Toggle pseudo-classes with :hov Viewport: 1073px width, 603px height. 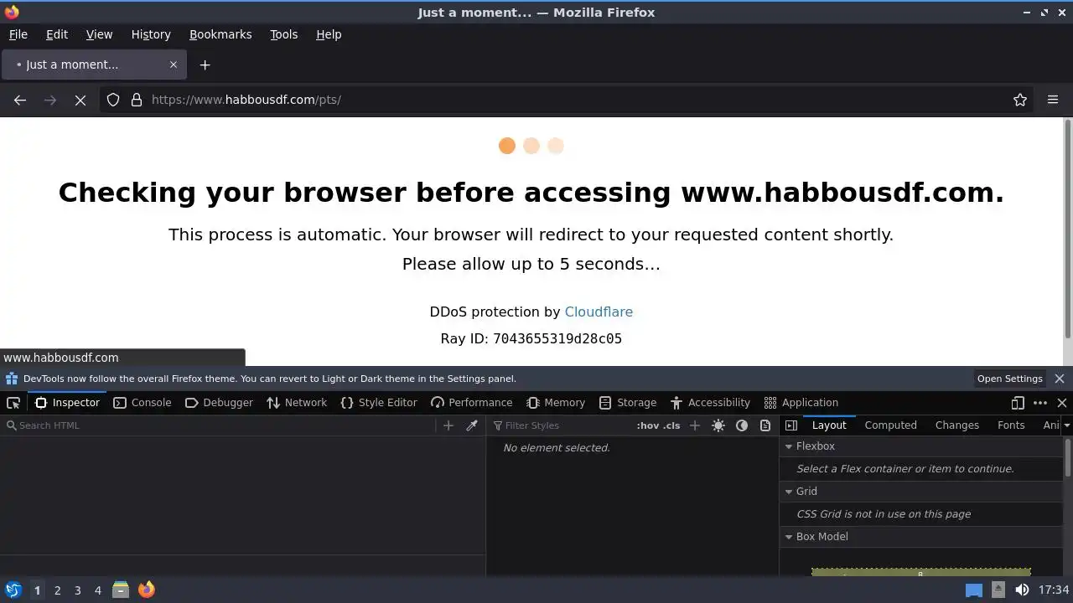[x=647, y=425]
